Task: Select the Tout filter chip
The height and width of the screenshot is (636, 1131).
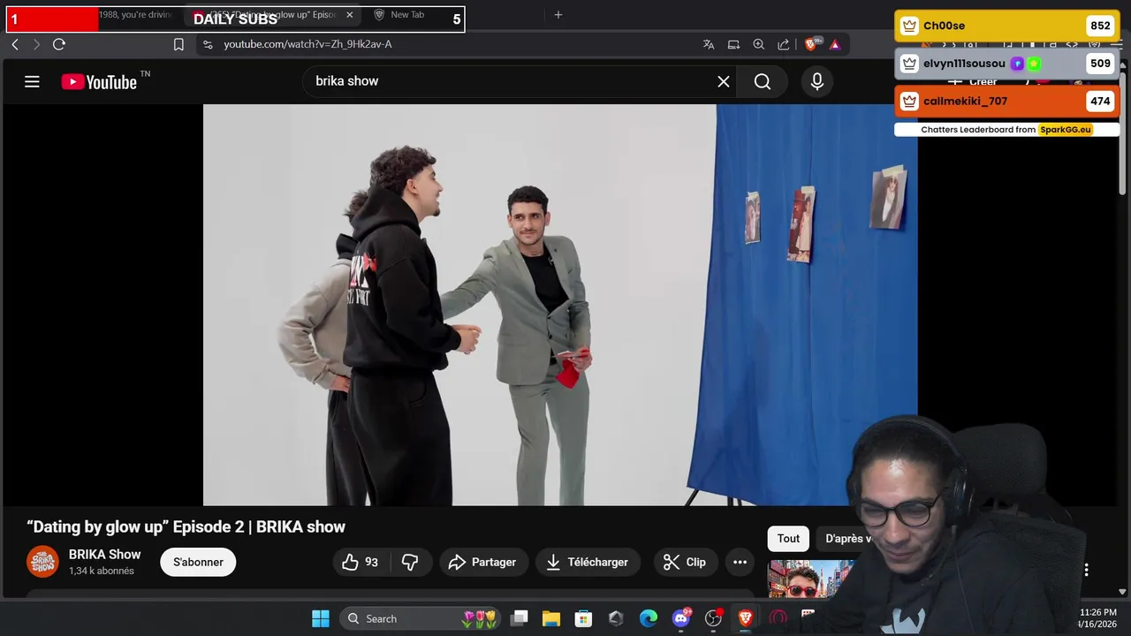Action: point(788,538)
